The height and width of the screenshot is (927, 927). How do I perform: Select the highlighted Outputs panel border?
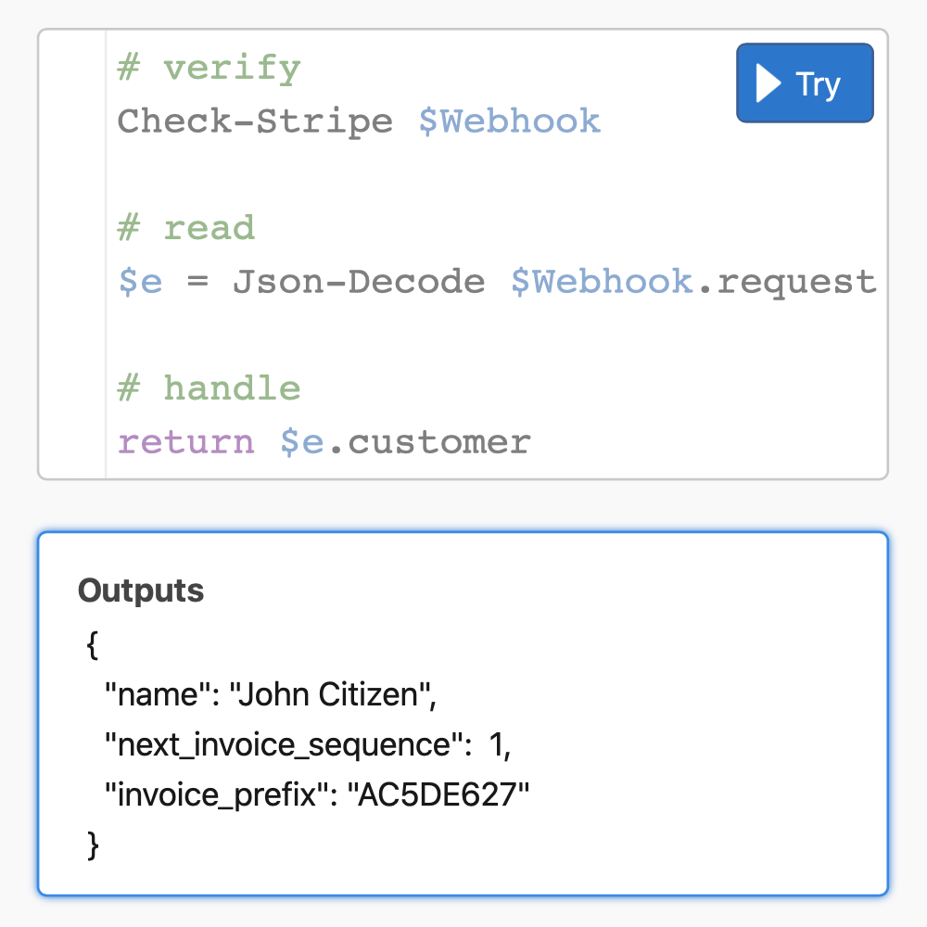(463, 532)
